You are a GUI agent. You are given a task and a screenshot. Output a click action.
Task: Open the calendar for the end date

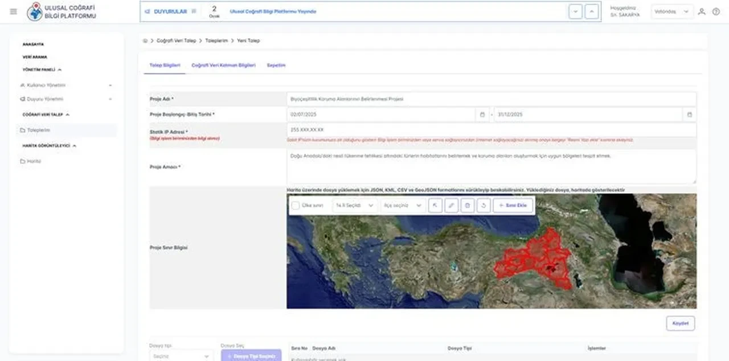click(x=689, y=114)
